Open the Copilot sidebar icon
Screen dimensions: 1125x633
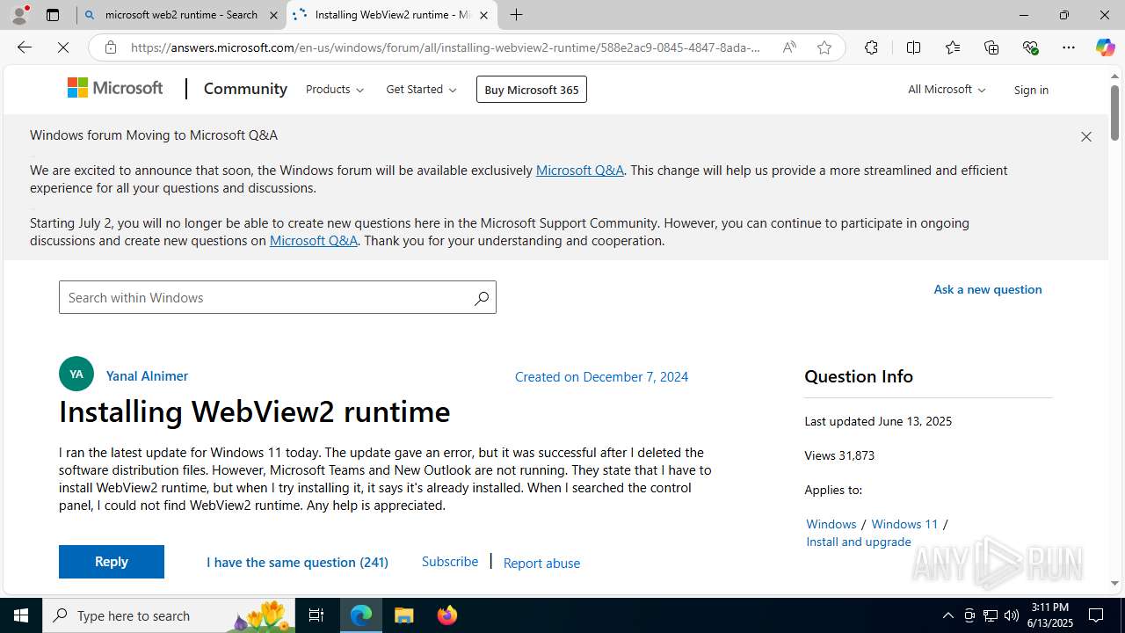1105,47
